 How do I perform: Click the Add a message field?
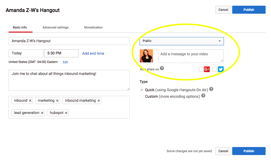191,56
